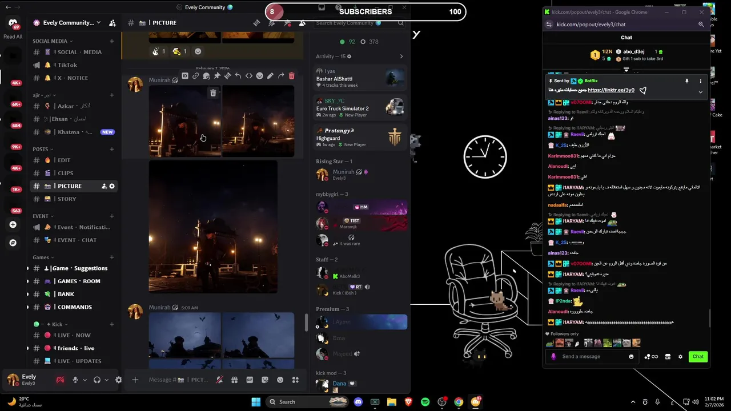The width and height of the screenshot is (731, 411).
Task: Open Discord user settings gear
Action: click(118, 380)
